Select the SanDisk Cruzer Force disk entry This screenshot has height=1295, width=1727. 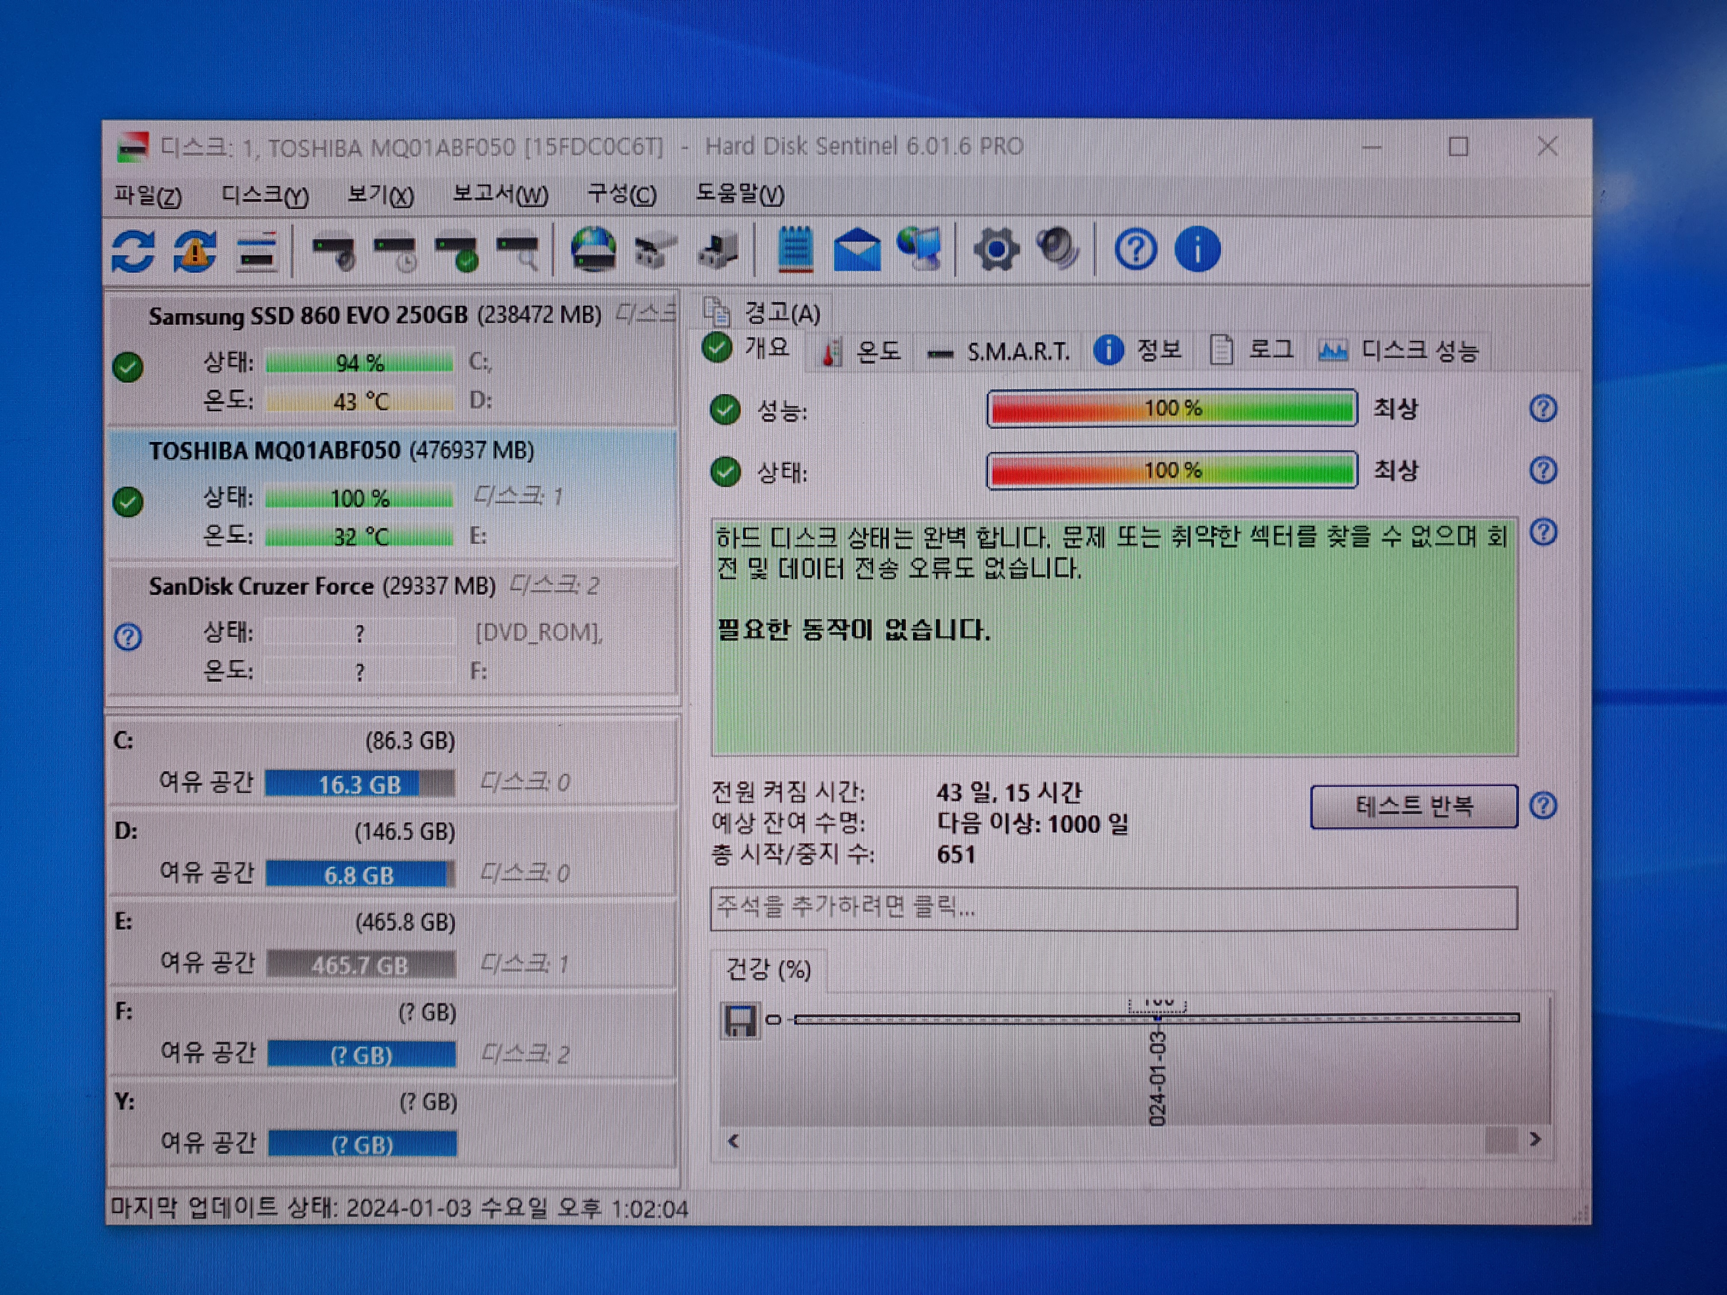point(394,629)
